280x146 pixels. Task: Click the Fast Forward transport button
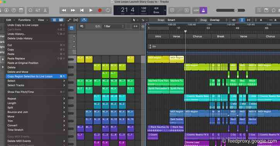[73, 10]
